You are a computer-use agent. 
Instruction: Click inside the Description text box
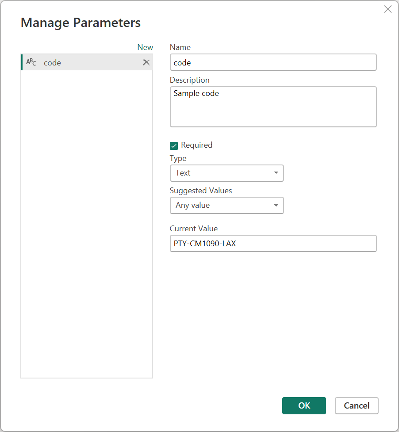pyautogui.click(x=273, y=106)
